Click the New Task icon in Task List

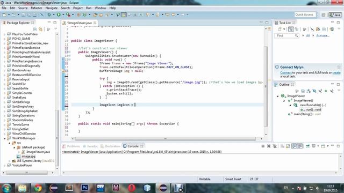(x=279, y=29)
